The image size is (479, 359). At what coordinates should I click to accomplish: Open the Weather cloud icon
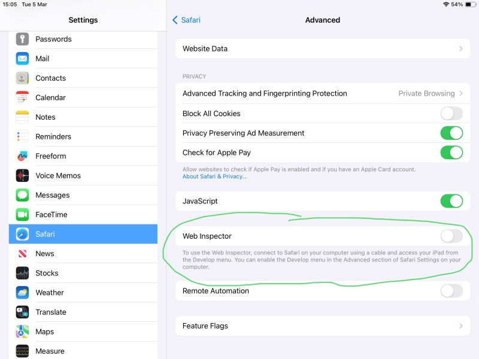coord(22,293)
